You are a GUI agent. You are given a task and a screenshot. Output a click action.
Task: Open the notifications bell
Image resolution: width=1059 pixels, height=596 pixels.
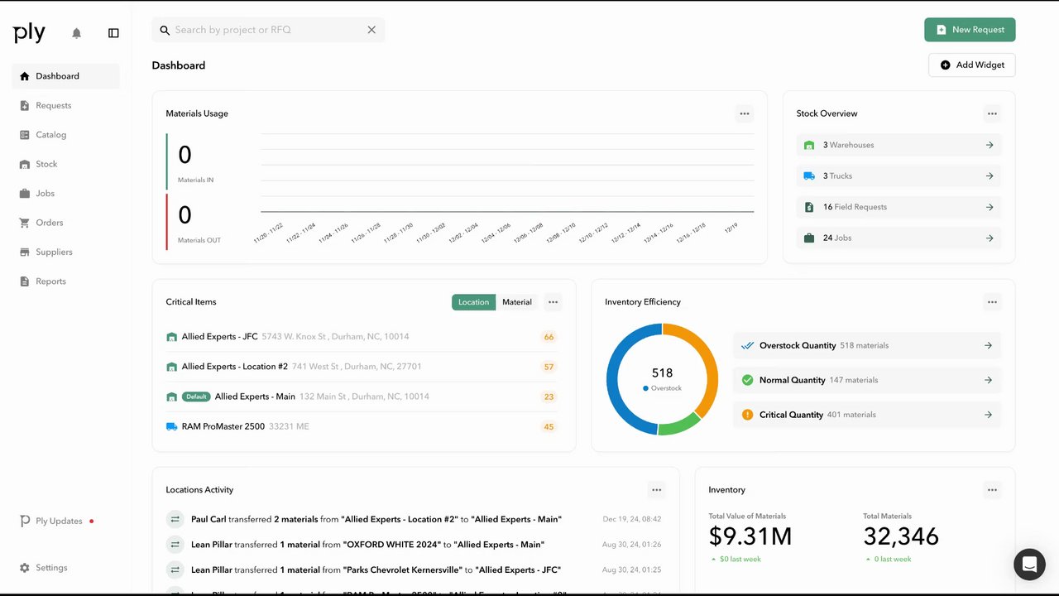point(77,33)
